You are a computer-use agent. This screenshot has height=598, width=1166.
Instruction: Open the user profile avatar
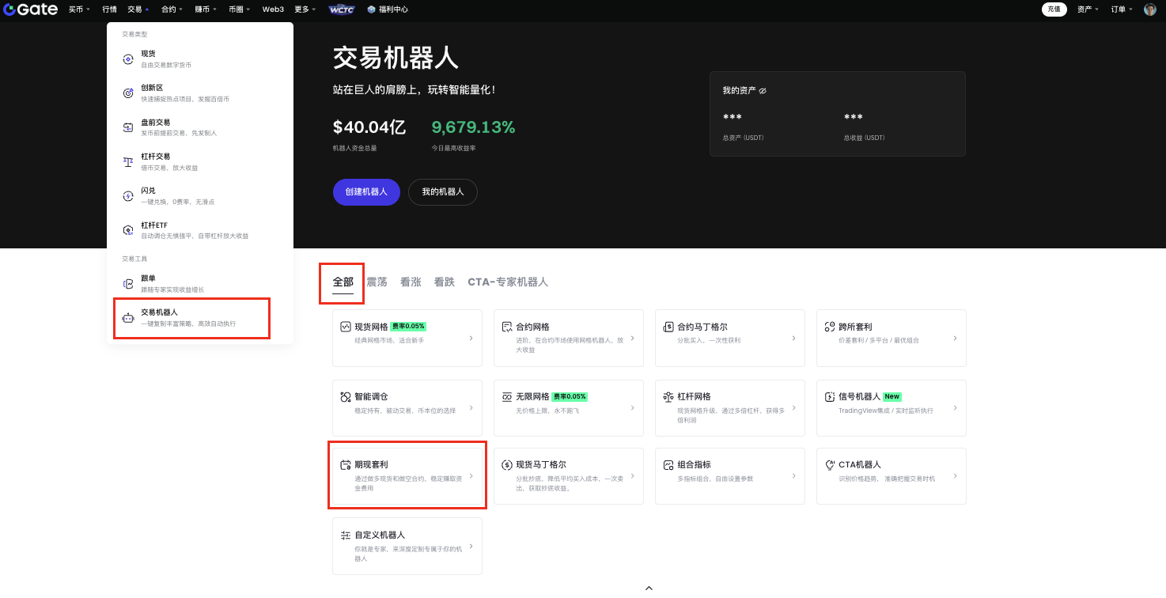[1149, 9]
